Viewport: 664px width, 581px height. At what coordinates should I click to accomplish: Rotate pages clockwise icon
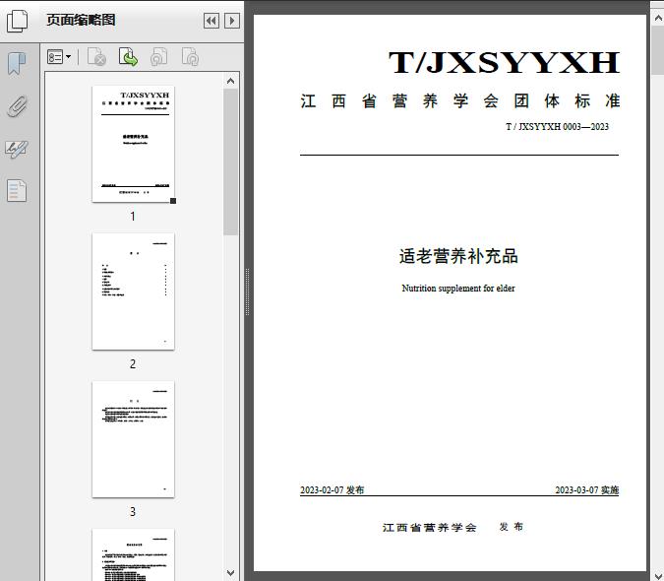coord(190,57)
